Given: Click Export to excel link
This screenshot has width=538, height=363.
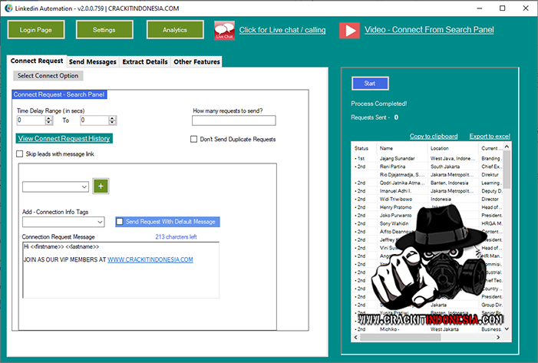Looking at the screenshot, I should [490, 136].
